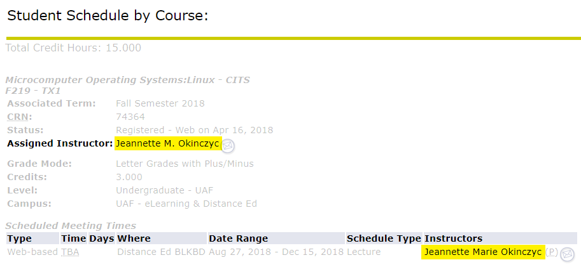Click the TBA time abbreviation
The width and height of the screenshot is (581, 267).
click(69, 252)
